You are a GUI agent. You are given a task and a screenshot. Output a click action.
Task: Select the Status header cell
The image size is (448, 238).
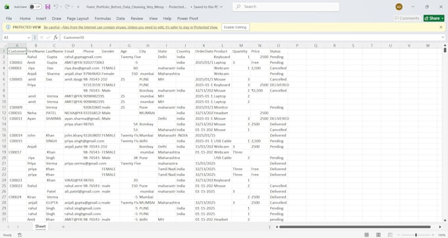coord(278,51)
